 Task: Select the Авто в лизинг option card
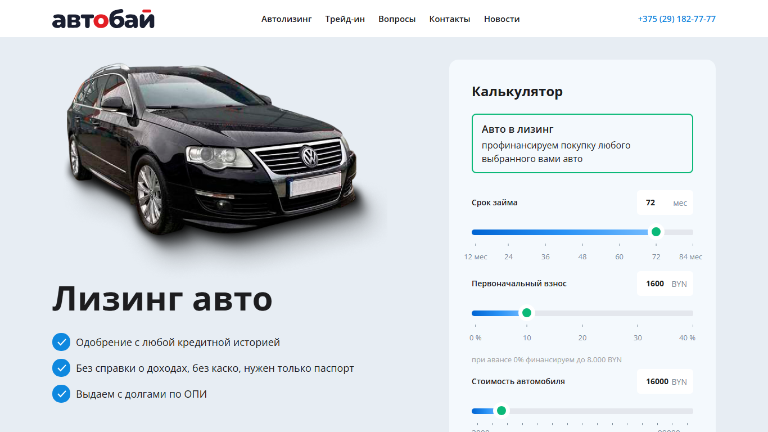click(582, 143)
